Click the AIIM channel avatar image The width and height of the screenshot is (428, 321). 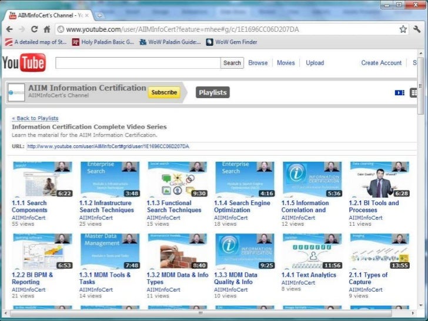tap(16, 92)
